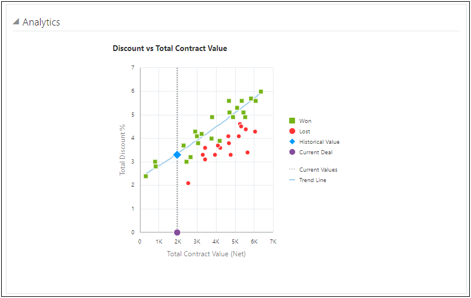Screen dimensions: 471x298
Task: Click the lowest red Lost point near 2% discount
Action: coord(188,183)
